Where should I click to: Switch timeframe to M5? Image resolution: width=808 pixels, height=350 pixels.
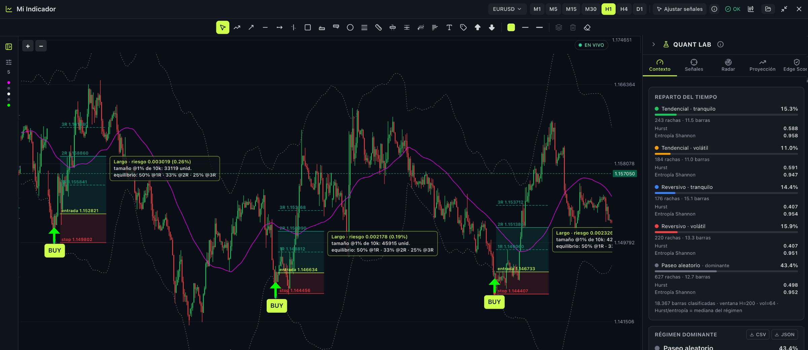(x=553, y=9)
